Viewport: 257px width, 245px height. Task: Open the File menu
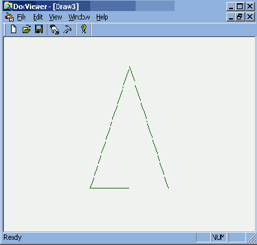point(21,17)
